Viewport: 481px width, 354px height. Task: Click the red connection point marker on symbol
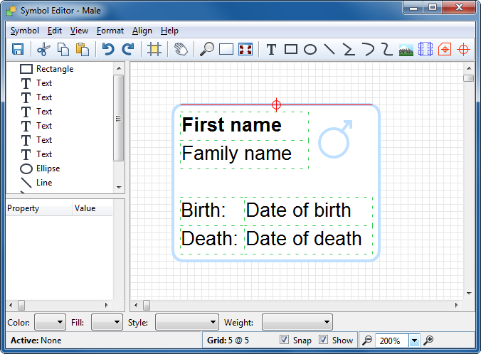tap(276, 104)
